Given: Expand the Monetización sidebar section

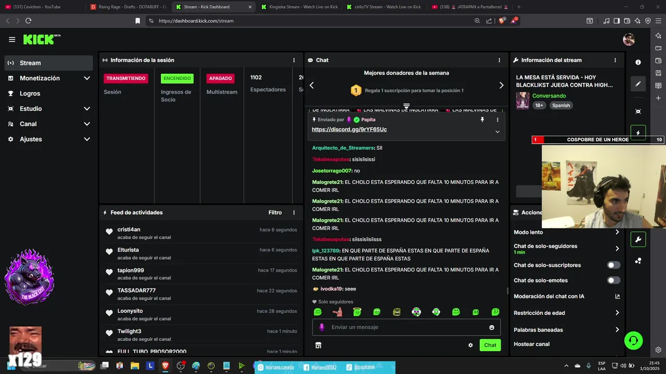Looking at the screenshot, I should 87,78.
